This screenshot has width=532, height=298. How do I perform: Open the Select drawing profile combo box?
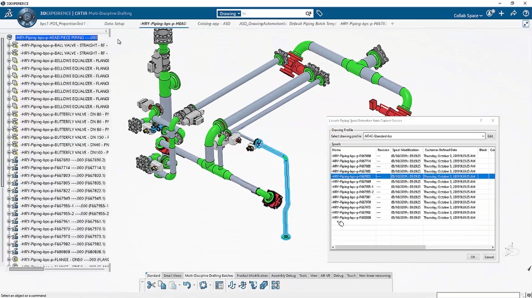click(424, 136)
